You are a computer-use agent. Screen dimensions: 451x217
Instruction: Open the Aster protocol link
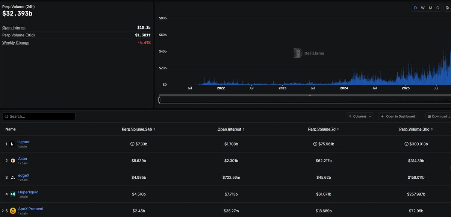[23, 159]
